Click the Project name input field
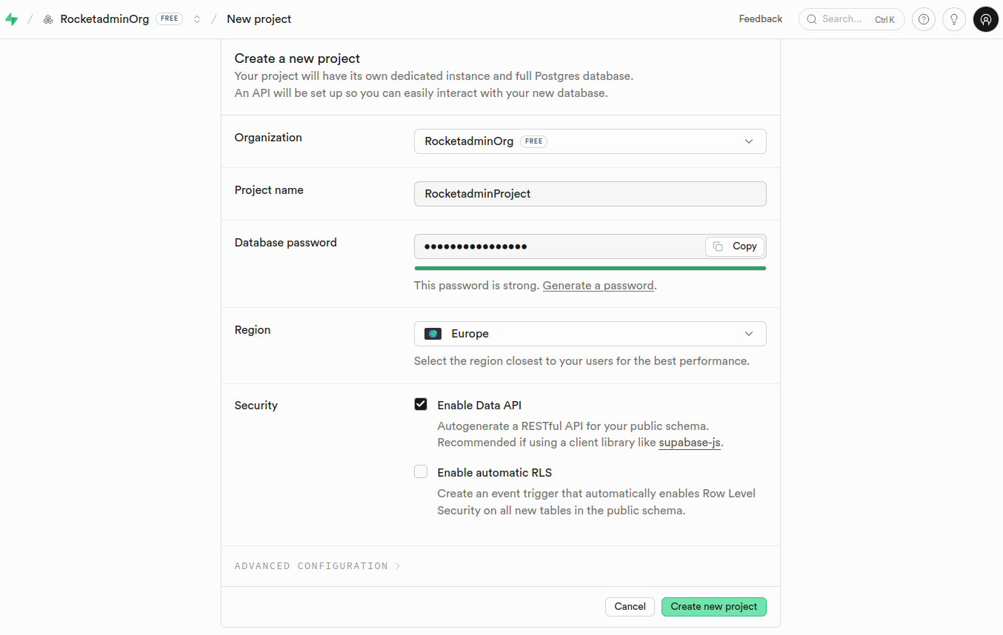This screenshot has height=635, width=1003. click(x=590, y=194)
